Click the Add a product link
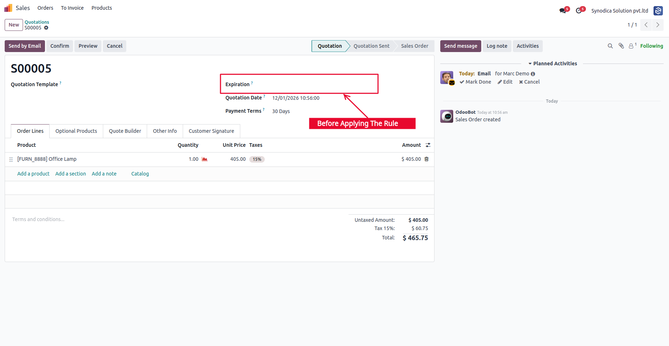Screen dimensions: 669x346 point(33,174)
